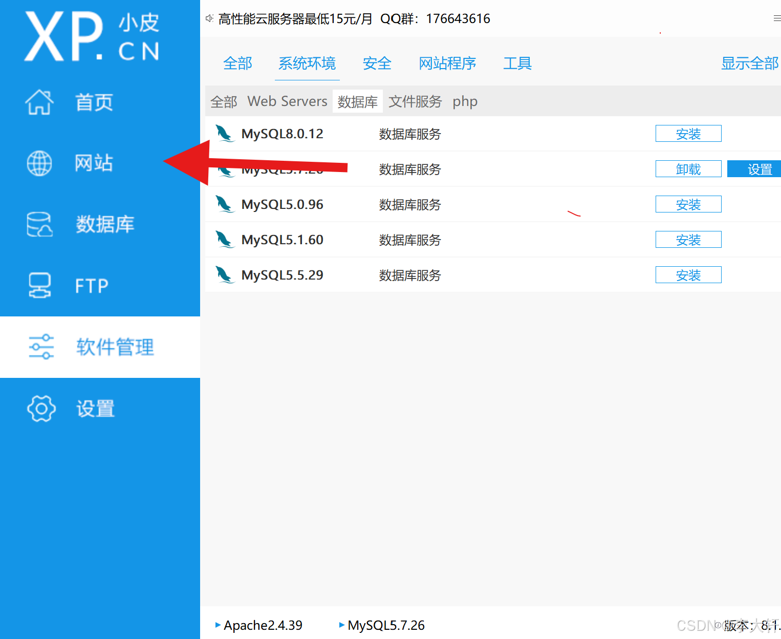
Task: Install MySQL8.0.12
Action: point(688,134)
